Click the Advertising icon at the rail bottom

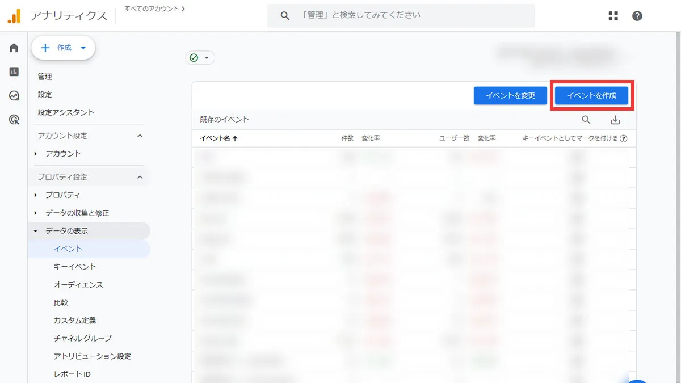point(13,119)
